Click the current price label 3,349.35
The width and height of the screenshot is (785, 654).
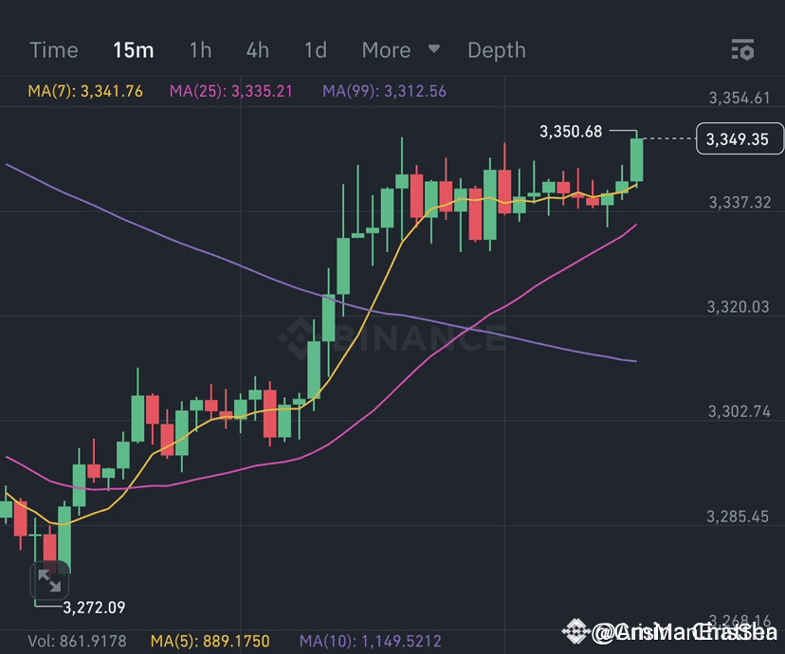[x=739, y=138]
